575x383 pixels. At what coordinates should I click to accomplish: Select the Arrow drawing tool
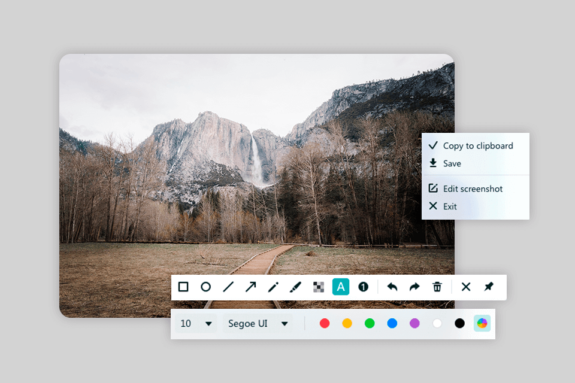(x=251, y=287)
